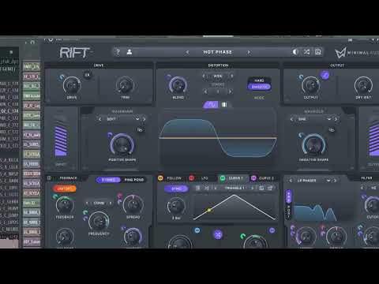379x284 pixels.
Task: Click the Spread knob
Action: pyautogui.click(x=133, y=205)
